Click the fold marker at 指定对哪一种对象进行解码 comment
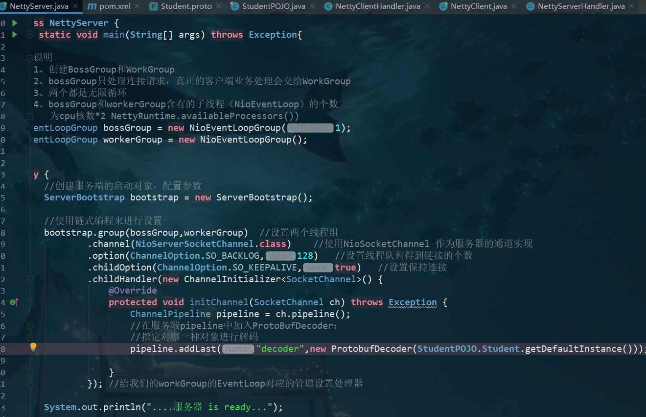This screenshot has height=417, width=646. pyautogui.click(x=30, y=337)
